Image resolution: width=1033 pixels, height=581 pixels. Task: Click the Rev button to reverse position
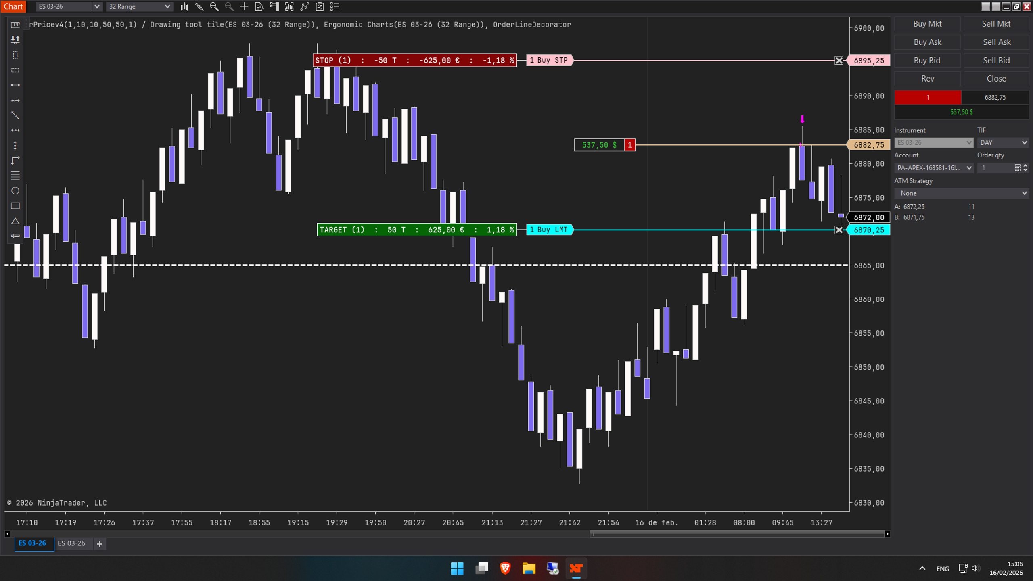[x=927, y=79]
